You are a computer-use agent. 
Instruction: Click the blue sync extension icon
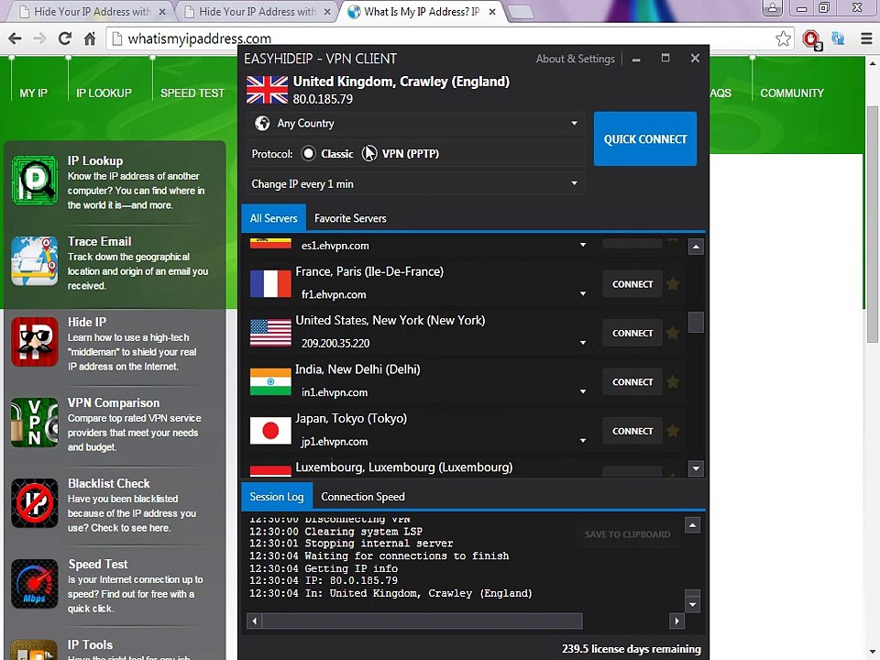[838, 38]
